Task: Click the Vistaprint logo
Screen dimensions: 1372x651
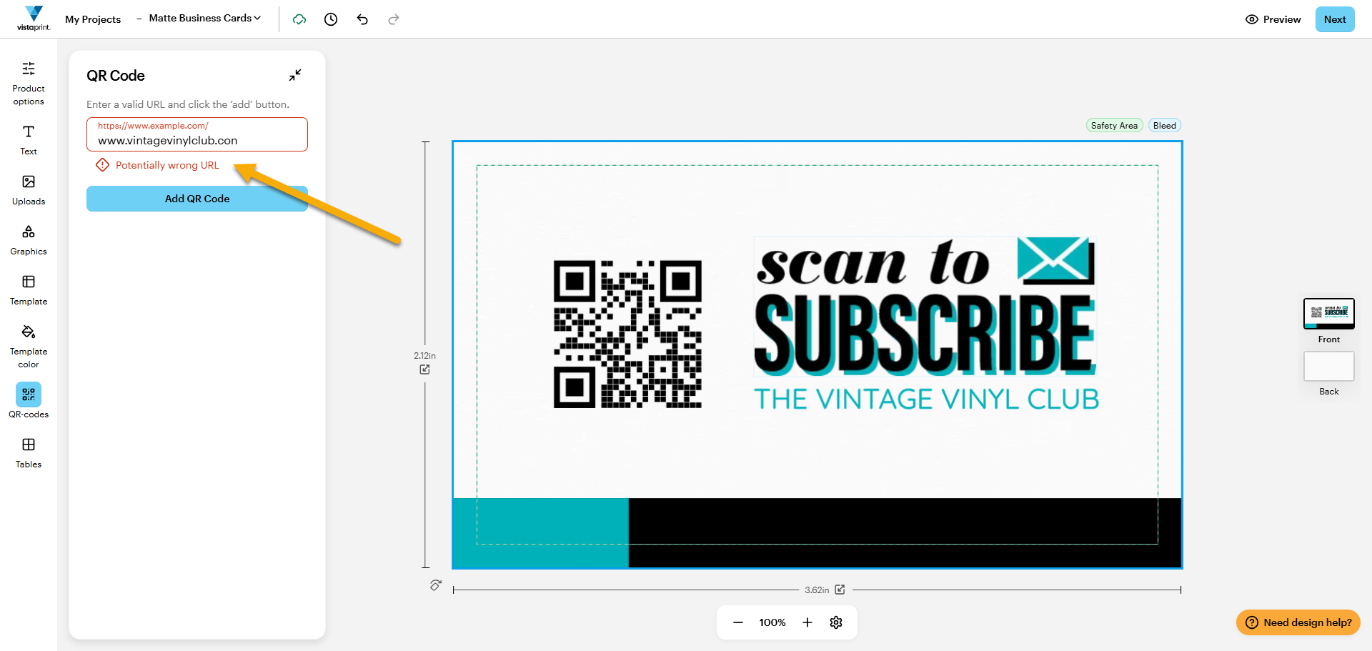Action: [x=34, y=19]
